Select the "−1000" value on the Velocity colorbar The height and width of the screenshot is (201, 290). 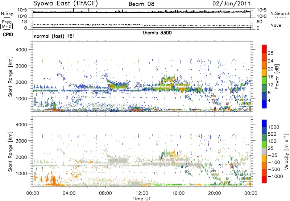tap(275, 176)
